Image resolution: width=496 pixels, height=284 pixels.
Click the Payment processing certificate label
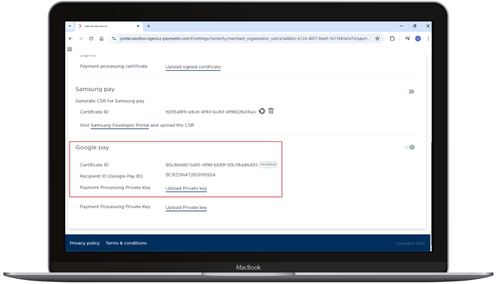[113, 66]
